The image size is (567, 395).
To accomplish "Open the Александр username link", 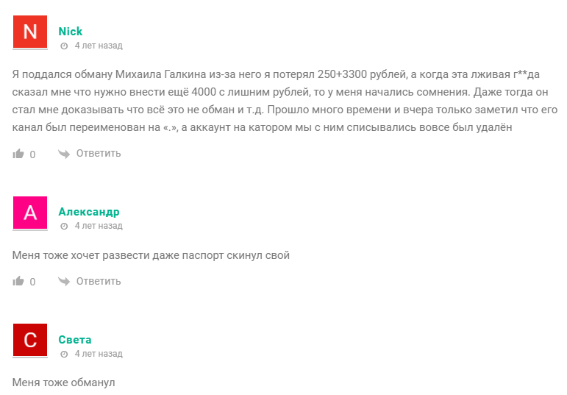I will coord(88,212).
